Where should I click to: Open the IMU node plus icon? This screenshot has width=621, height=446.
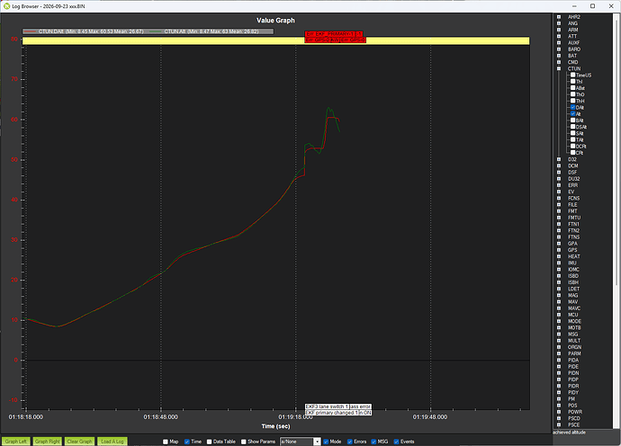(x=559, y=263)
